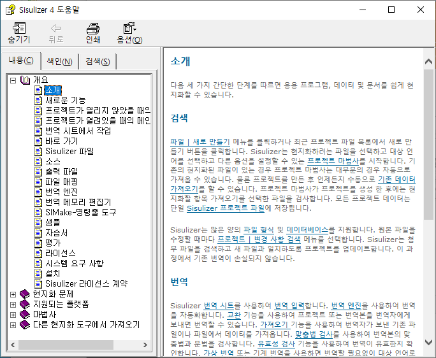Click the page icon next to 새로운 기능

point(38,101)
